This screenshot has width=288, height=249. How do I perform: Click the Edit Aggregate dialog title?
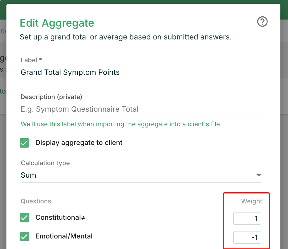tap(57, 23)
